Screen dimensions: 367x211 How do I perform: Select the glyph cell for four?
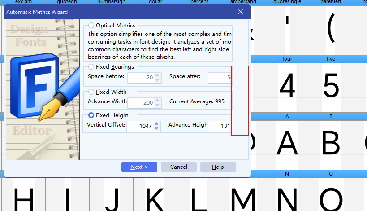click(287, 85)
